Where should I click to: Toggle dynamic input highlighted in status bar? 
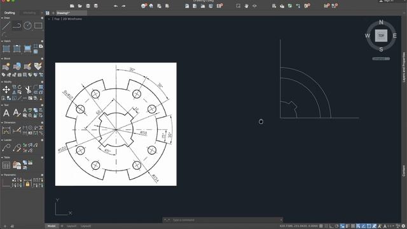(x=342, y=226)
